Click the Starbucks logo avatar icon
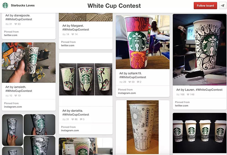 pos(5,5)
